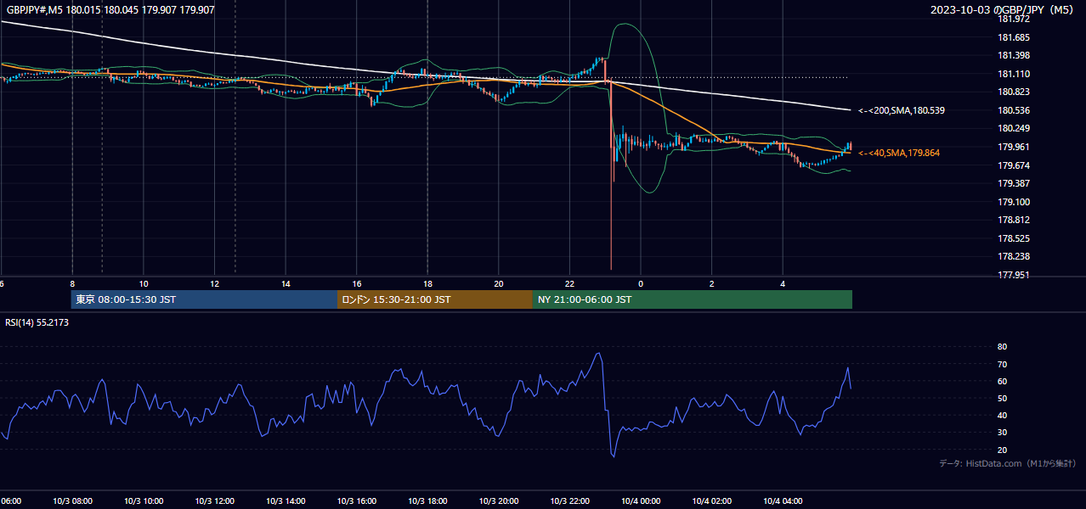Click the 10/3 08:00 time axis label
This screenshot has height=509, width=1086.
pyautogui.click(x=72, y=501)
